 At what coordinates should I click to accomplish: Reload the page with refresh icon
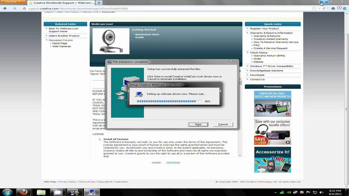[324, 8]
